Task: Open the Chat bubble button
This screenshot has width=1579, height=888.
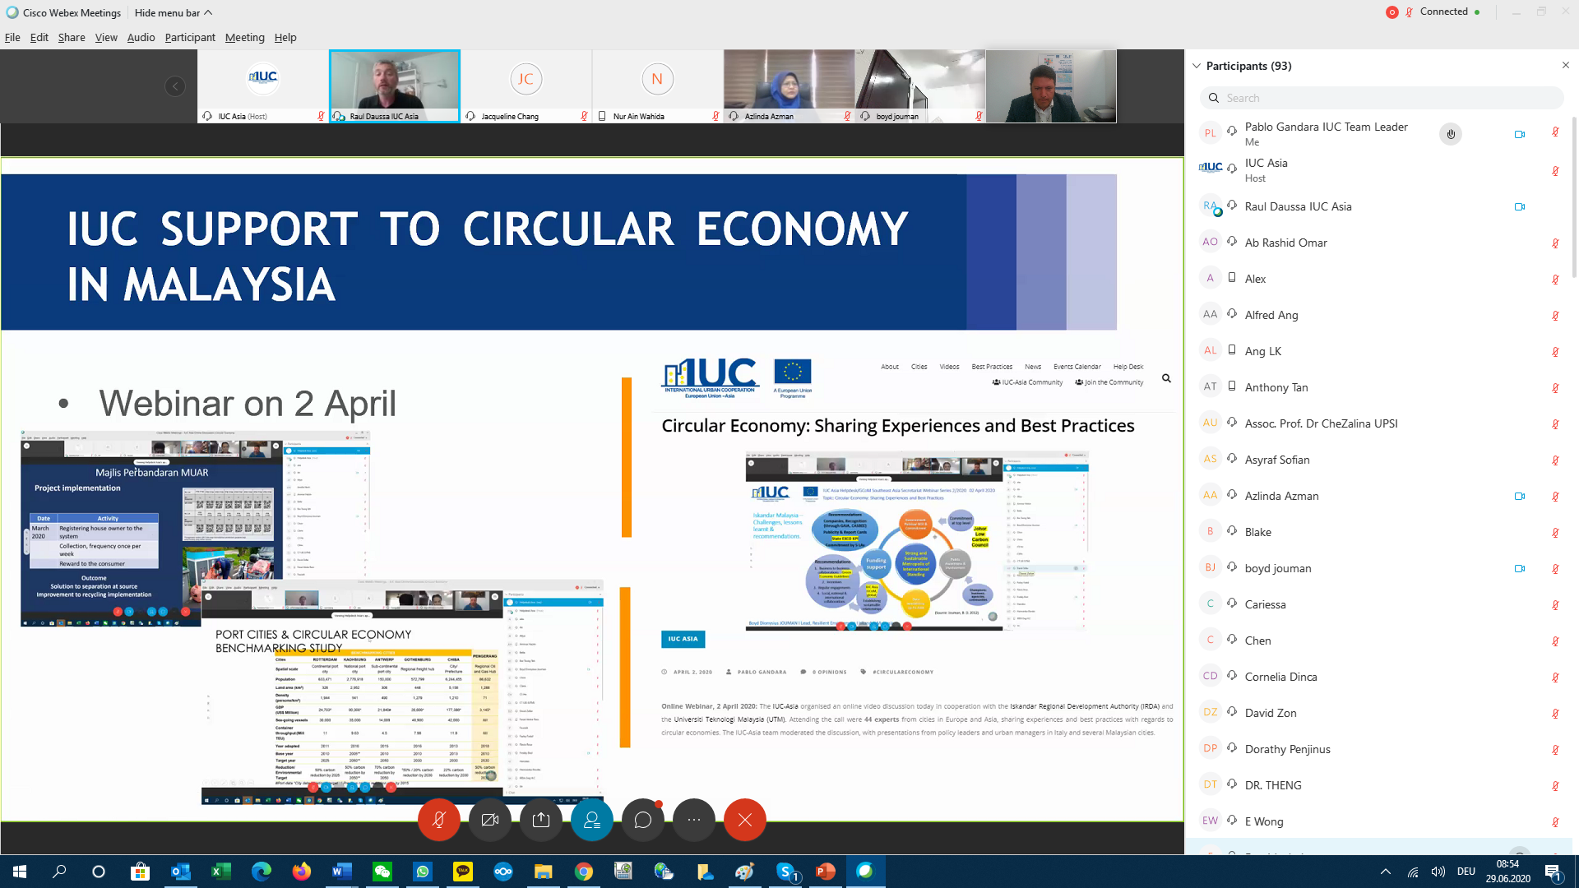Action: (x=643, y=820)
